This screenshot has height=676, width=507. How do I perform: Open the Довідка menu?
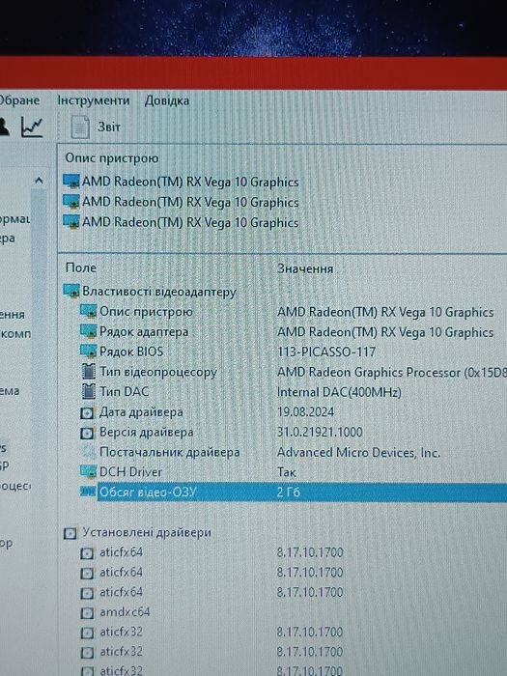click(167, 100)
